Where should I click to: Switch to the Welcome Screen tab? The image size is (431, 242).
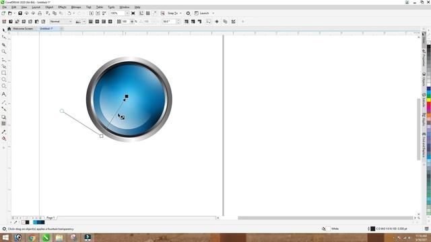23,28
